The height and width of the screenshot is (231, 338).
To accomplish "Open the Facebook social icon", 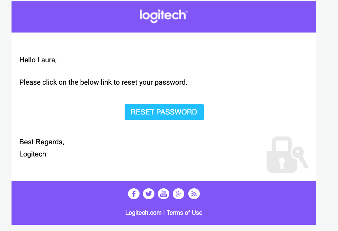I will point(134,194).
